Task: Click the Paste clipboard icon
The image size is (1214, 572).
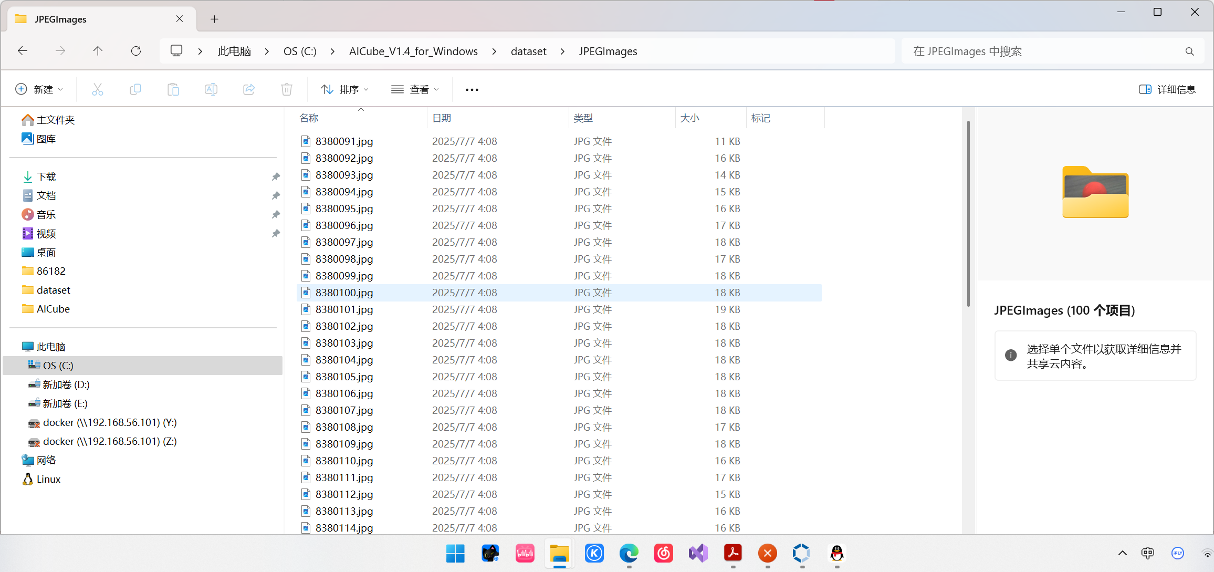Action: tap(173, 89)
